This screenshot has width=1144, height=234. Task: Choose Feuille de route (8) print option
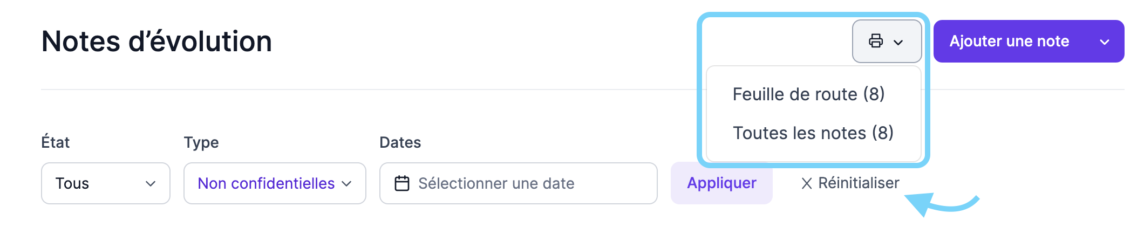coord(808,94)
